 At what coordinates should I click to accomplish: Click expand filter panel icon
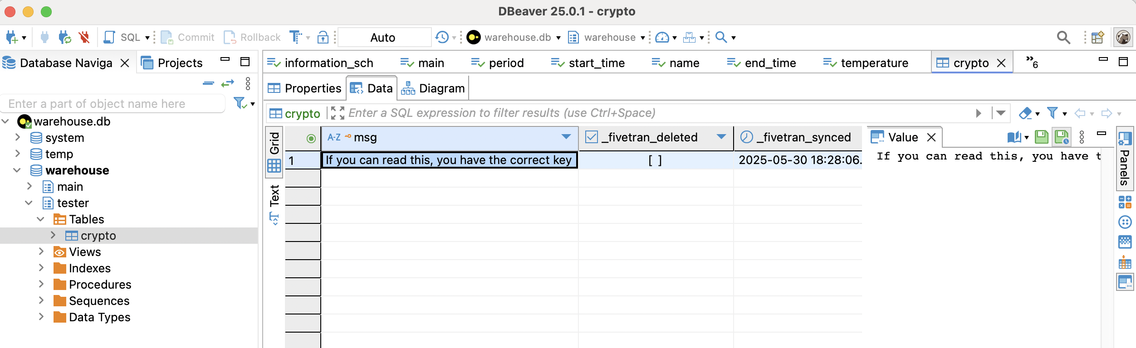(337, 113)
